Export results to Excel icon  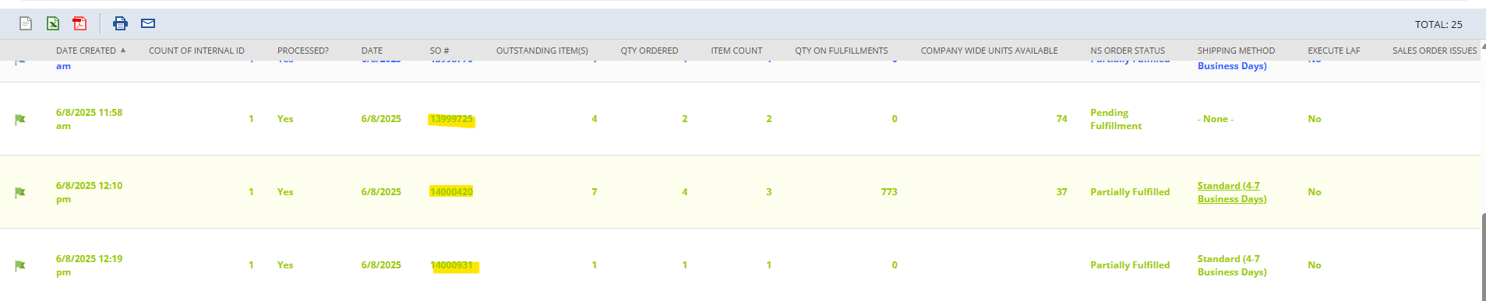point(53,23)
